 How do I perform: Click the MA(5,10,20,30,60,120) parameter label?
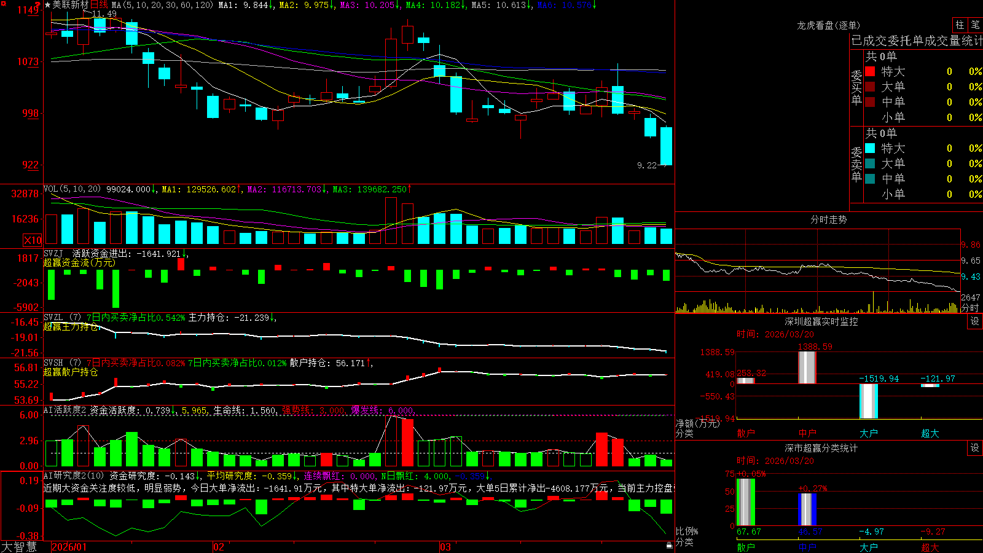(162, 5)
